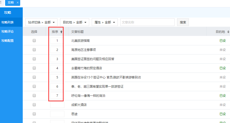The height and width of the screenshot is (123, 230).
Task: Click the sort order field showing 5
Action: 57,77
